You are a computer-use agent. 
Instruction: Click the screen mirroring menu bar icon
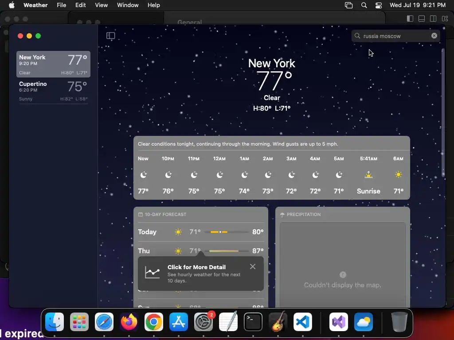348,5
